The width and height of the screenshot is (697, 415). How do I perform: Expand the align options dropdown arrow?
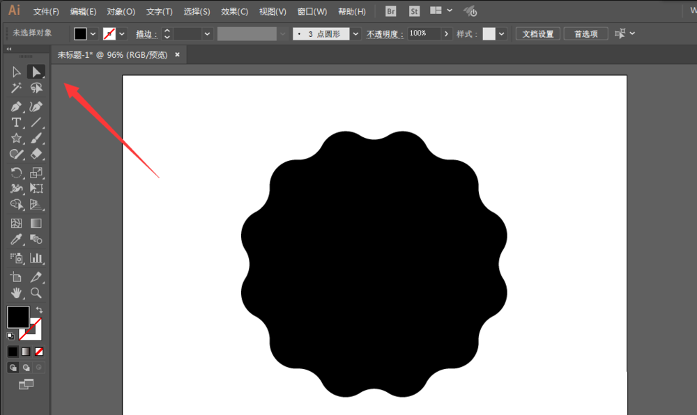click(x=633, y=33)
